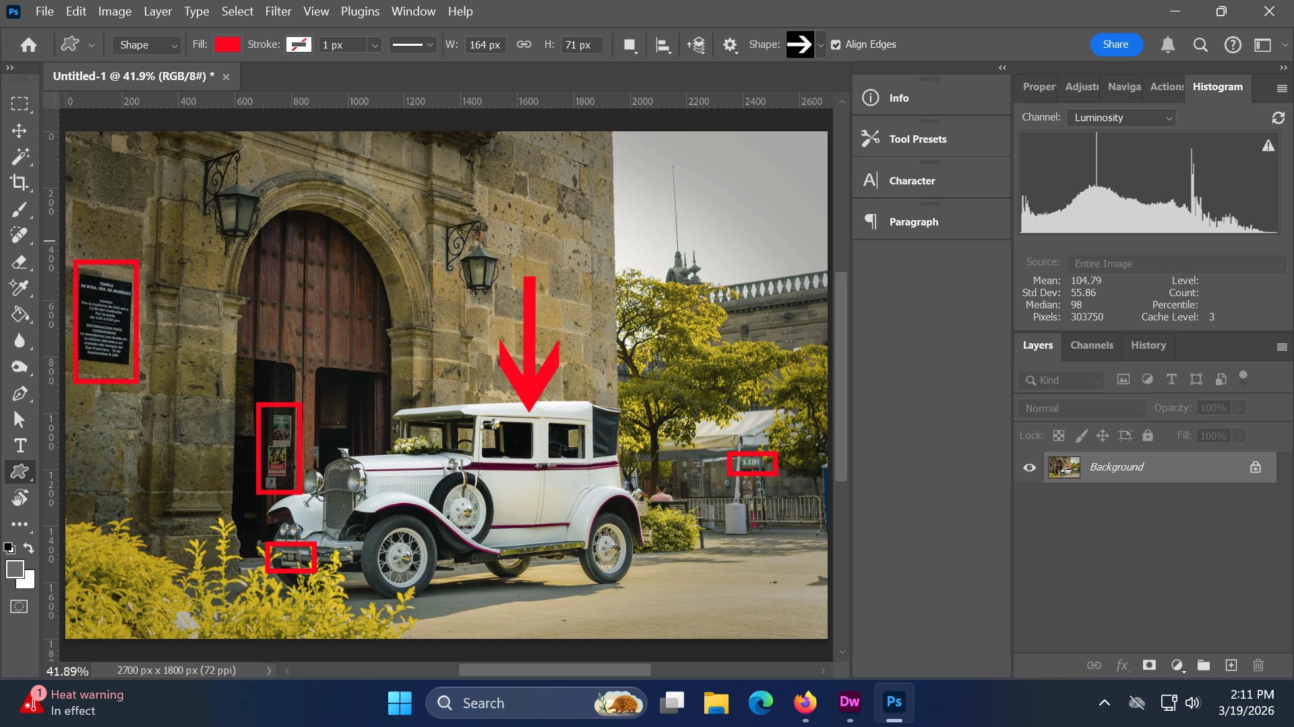The height and width of the screenshot is (727, 1294).
Task: Select the Magic Wand tool
Action: point(19,156)
